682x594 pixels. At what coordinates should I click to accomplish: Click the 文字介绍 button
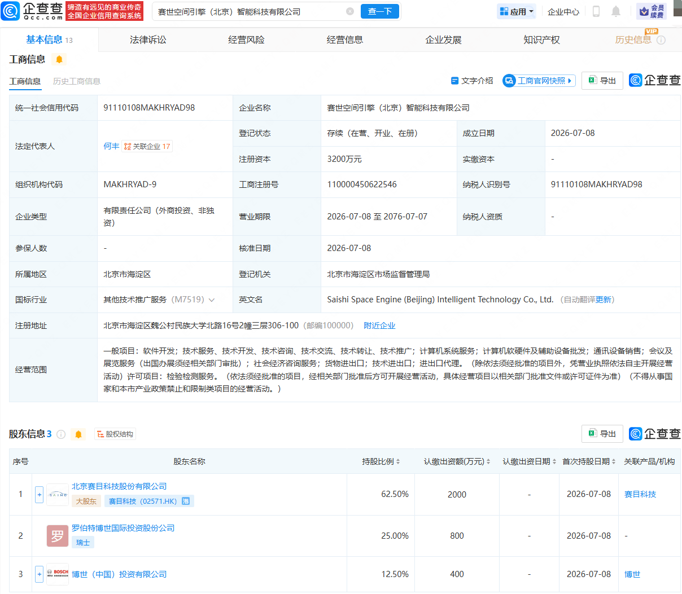click(x=472, y=81)
